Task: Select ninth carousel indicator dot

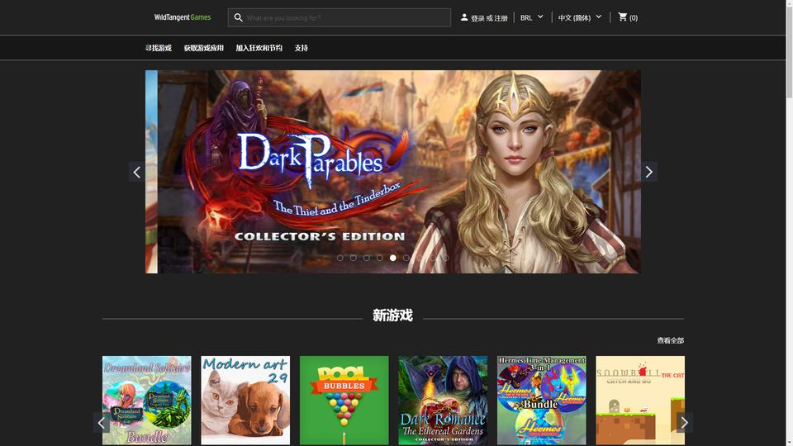Action: (x=445, y=258)
